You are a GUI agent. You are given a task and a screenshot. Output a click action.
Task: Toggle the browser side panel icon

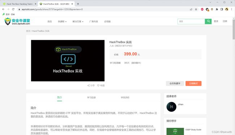coord(222,9)
